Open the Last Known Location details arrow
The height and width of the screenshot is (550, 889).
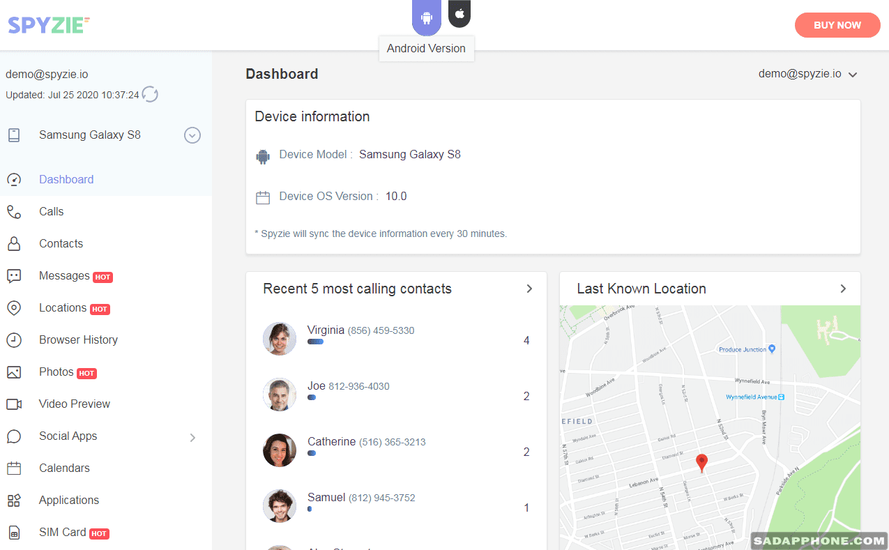[x=843, y=289]
